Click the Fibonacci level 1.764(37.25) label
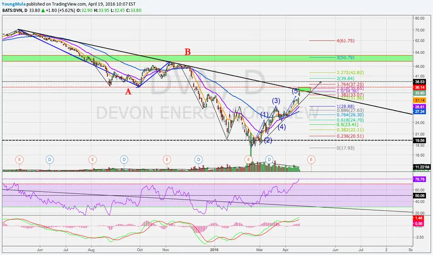 click(350, 84)
